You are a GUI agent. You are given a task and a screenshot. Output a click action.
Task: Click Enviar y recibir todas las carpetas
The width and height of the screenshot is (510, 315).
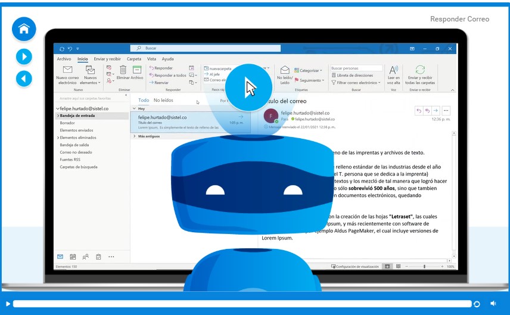(x=420, y=70)
